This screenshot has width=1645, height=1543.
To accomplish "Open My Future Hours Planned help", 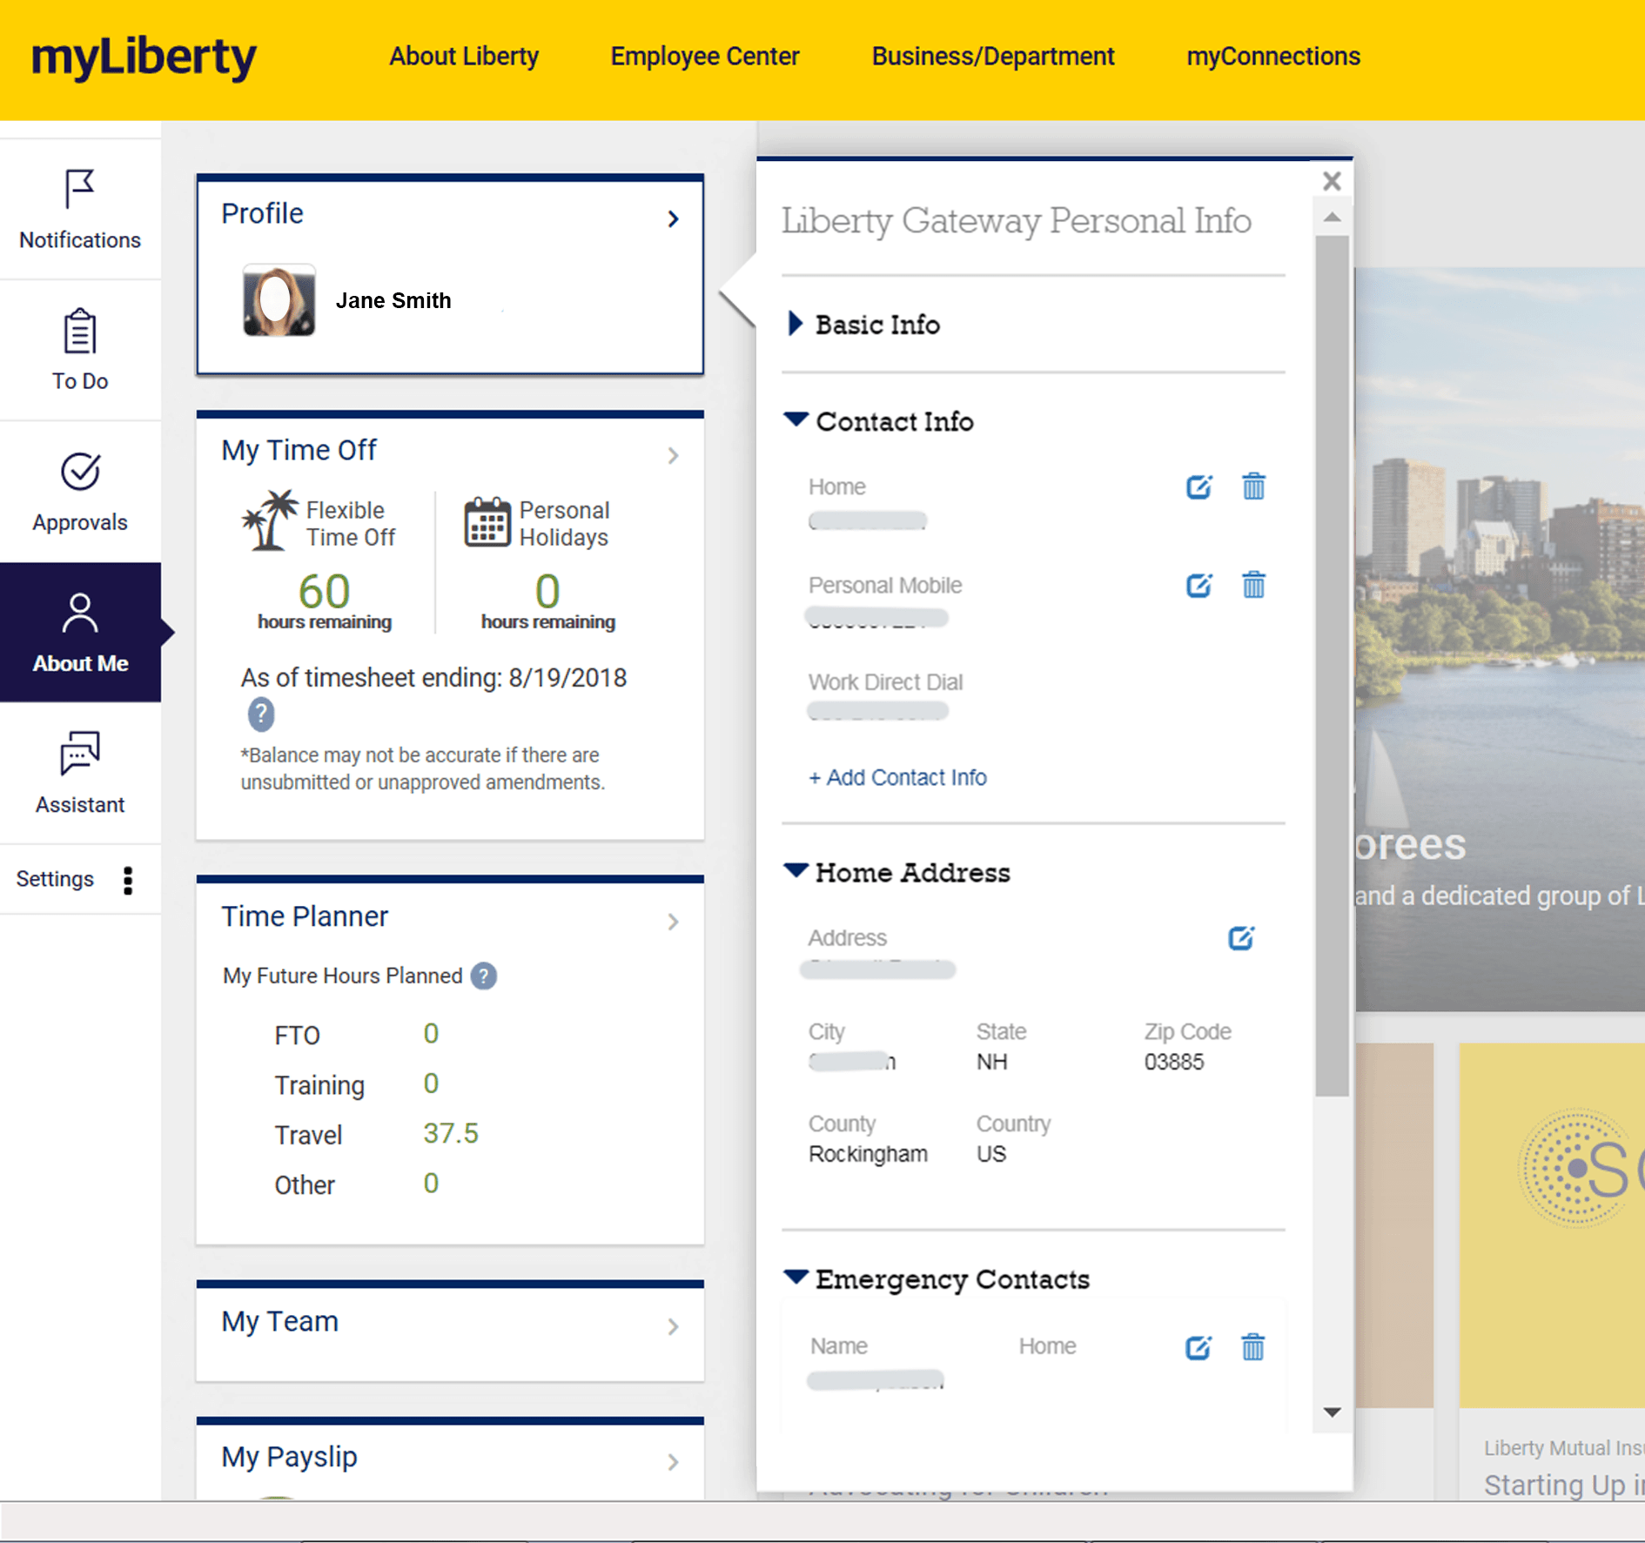I will 483,976.
